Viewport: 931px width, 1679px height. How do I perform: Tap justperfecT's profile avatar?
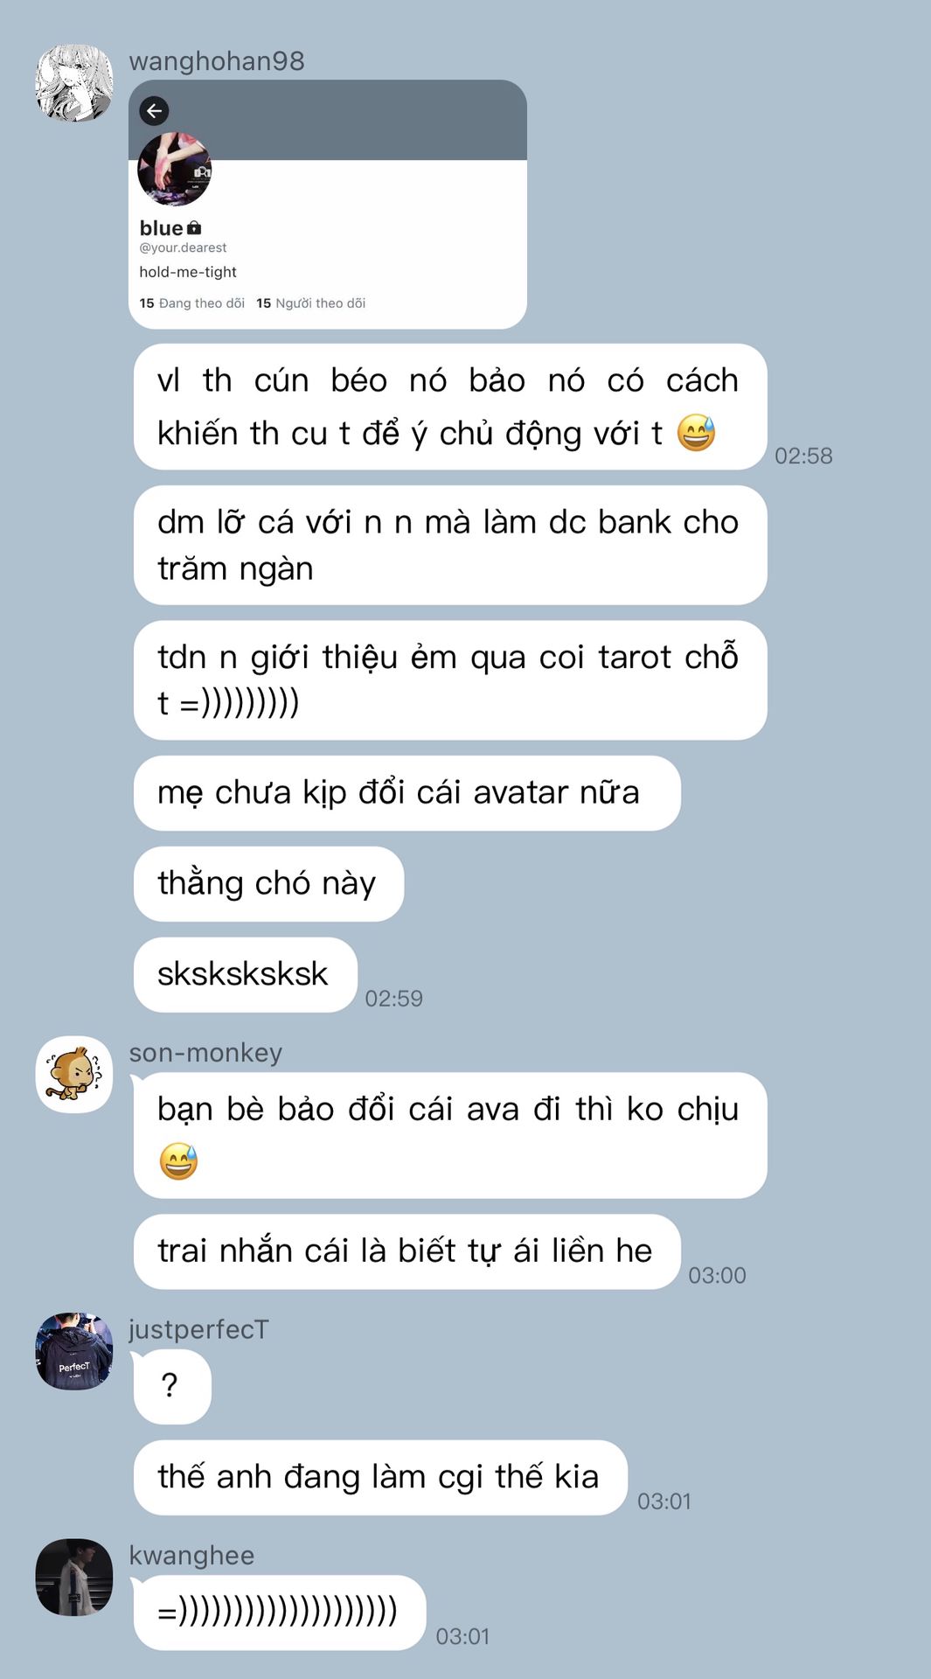[x=74, y=1351]
